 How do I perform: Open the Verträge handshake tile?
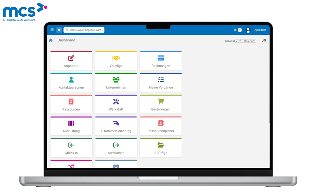(x=116, y=61)
